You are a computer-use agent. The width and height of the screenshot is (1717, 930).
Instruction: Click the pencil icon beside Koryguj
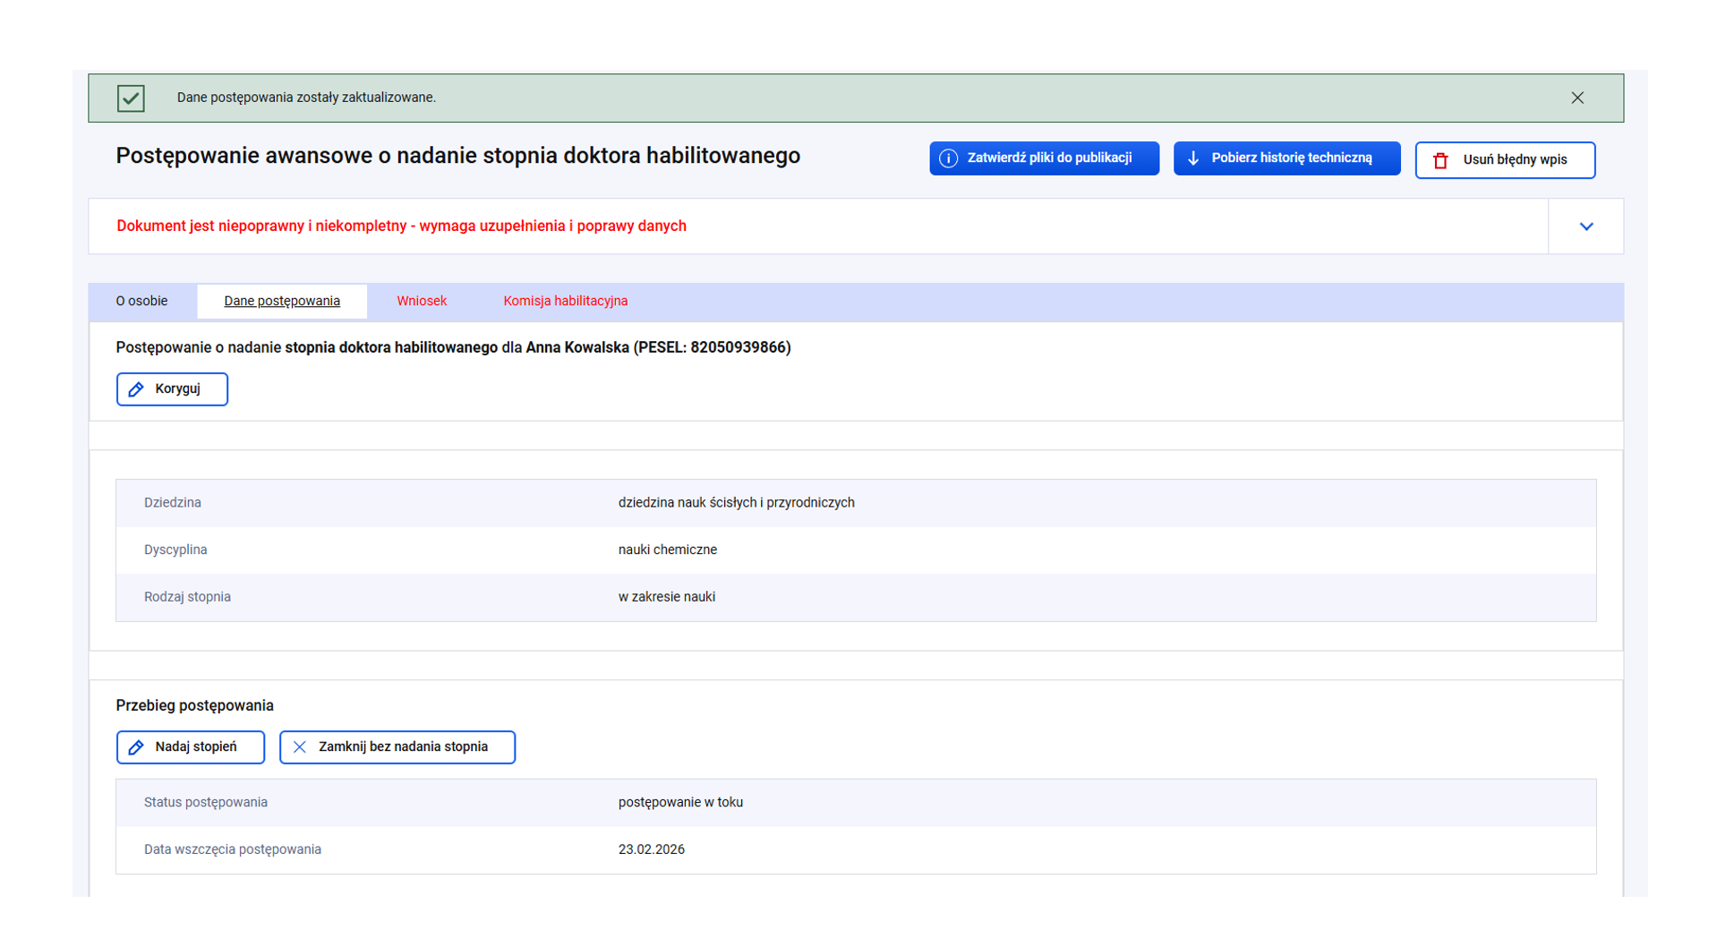tap(136, 389)
